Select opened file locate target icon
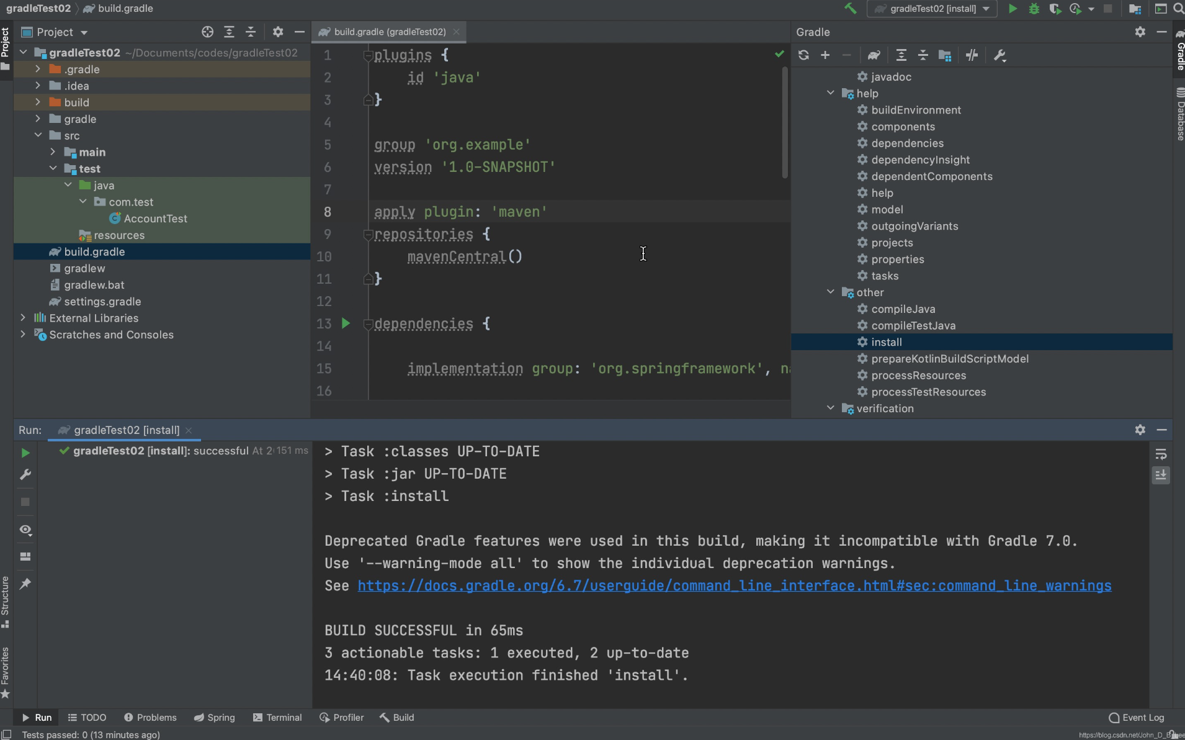1185x740 pixels. coord(207,32)
